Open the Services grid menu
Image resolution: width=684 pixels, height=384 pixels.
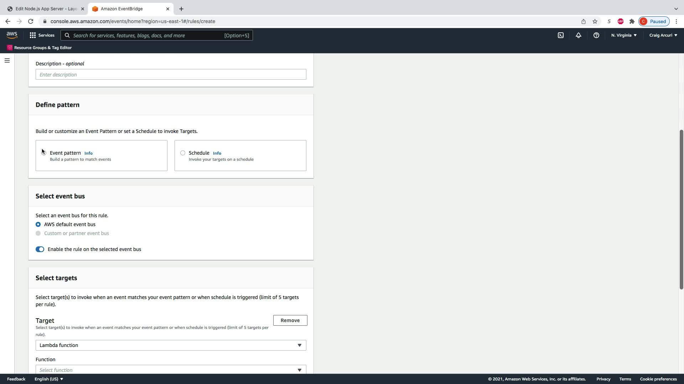[42, 35]
